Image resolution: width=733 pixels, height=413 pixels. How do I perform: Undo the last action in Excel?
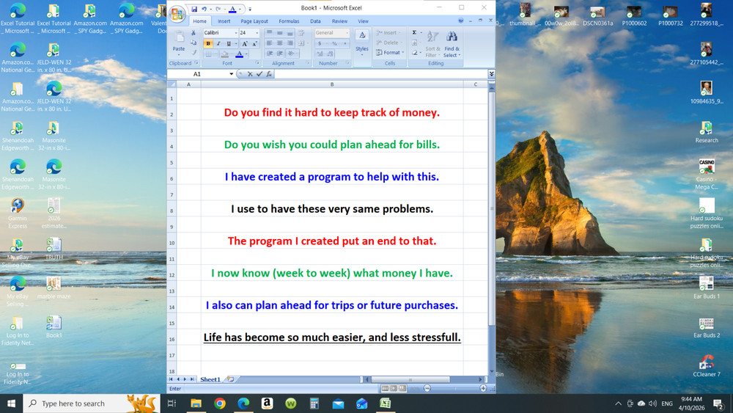[x=204, y=9]
